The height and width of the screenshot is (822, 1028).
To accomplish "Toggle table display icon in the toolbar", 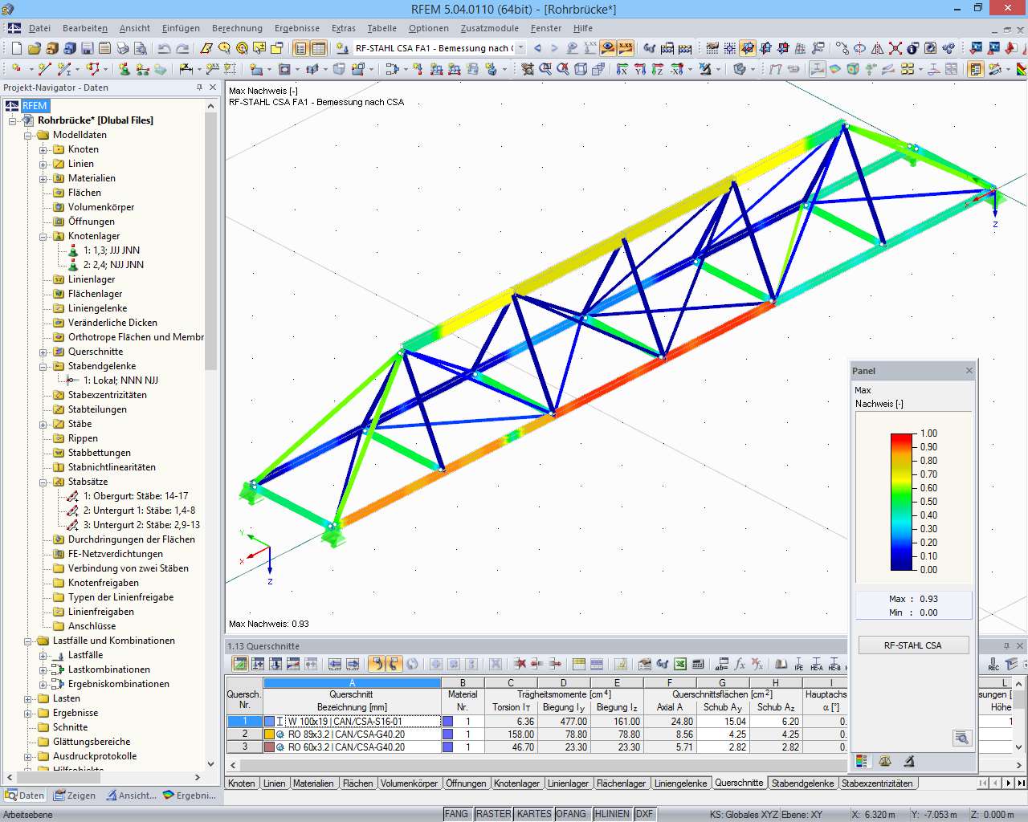I will click(x=319, y=48).
